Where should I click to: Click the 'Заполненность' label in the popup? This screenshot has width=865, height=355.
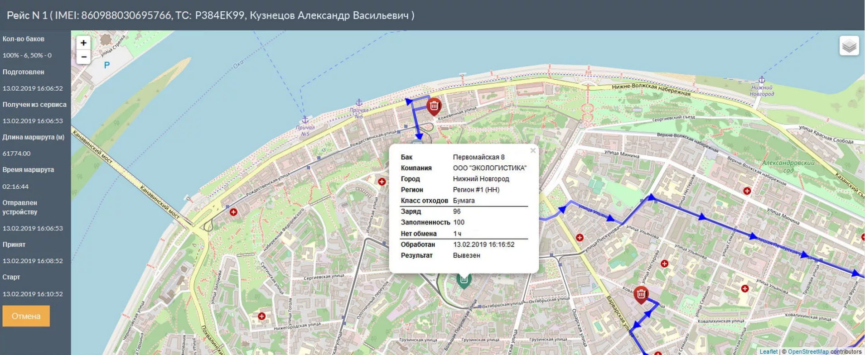[425, 222]
